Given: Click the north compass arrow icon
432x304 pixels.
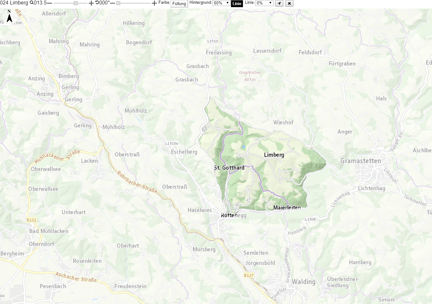Looking at the screenshot, I should [x=9, y=16].
